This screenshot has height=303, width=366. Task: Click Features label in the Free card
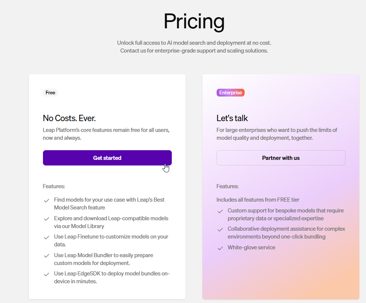54,186
